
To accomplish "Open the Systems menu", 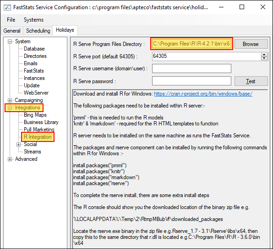I will [x=33, y=20].
